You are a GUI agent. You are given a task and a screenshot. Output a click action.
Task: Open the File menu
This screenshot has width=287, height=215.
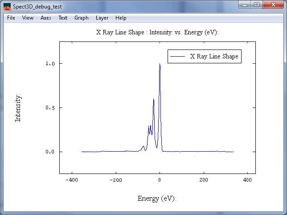(x=11, y=18)
